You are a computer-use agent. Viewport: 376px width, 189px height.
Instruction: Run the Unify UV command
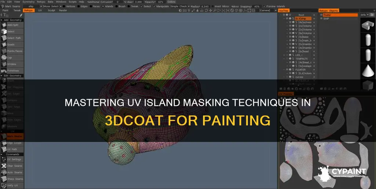click(x=12, y=185)
